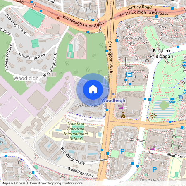This screenshot has width=186, height=186.
Task: Click the Alkaff Oasis label
Action: (x=150, y=180)
